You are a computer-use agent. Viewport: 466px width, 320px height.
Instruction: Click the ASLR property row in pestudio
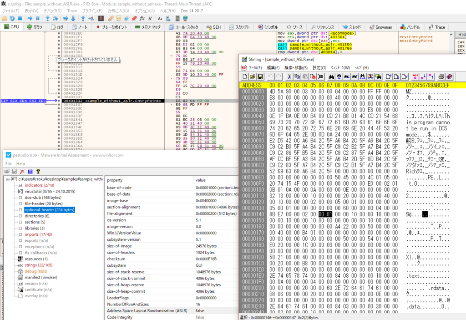(172, 311)
